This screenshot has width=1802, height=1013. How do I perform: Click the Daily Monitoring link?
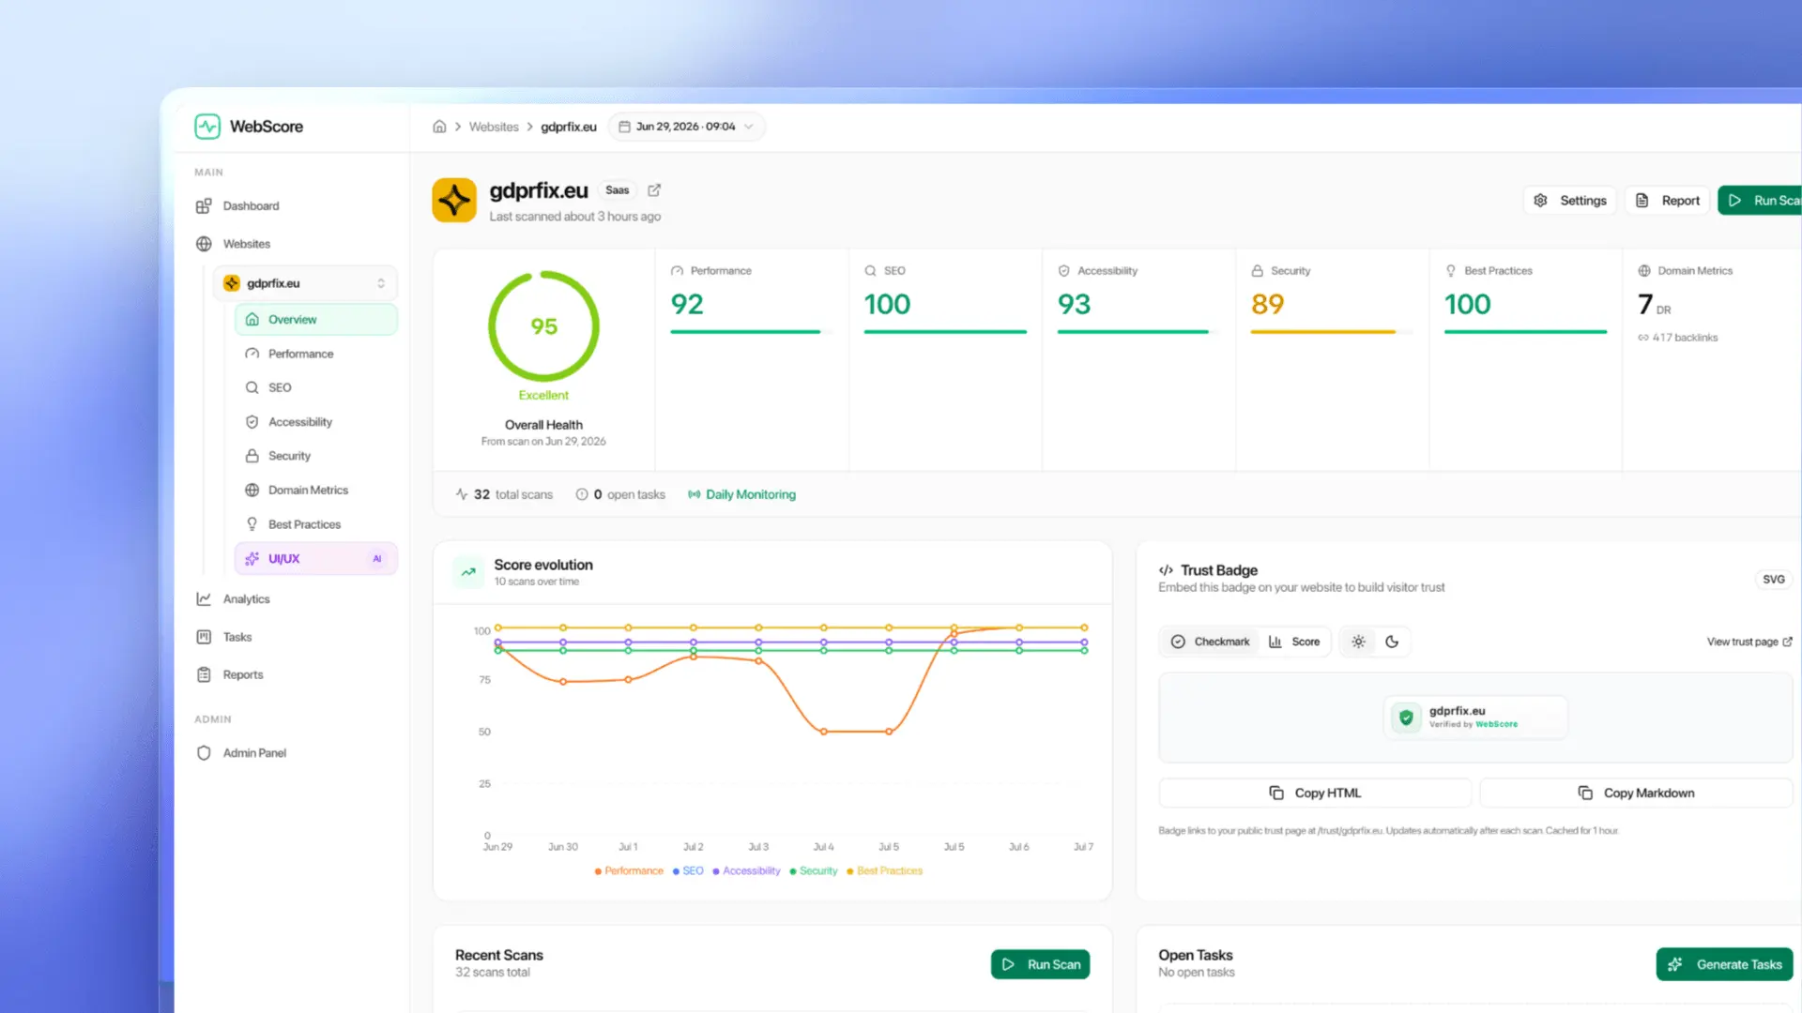coord(741,494)
